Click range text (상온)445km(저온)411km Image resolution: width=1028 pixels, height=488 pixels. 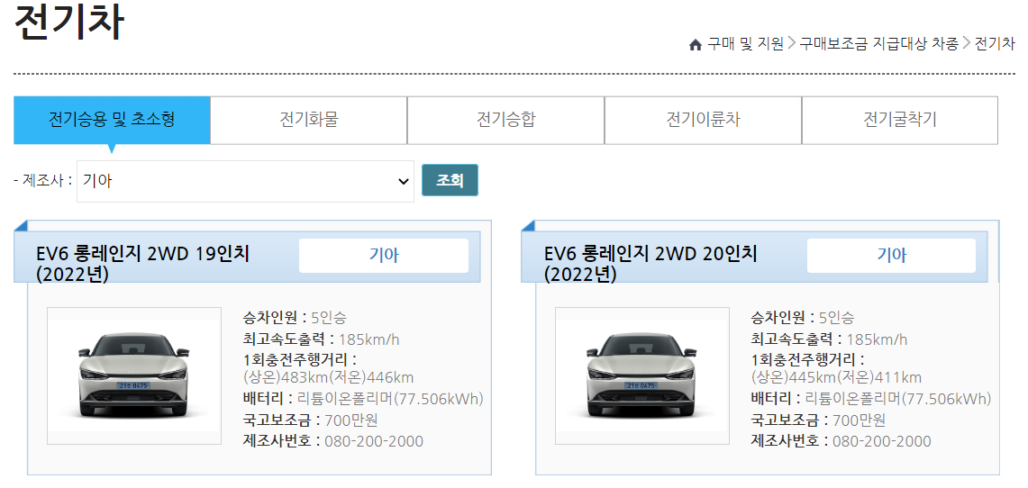tap(837, 377)
